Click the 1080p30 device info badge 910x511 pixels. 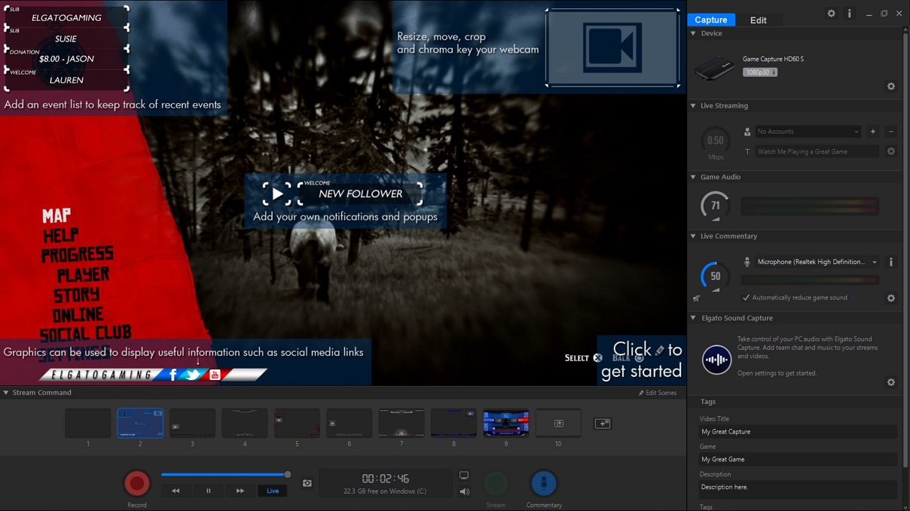pos(759,72)
